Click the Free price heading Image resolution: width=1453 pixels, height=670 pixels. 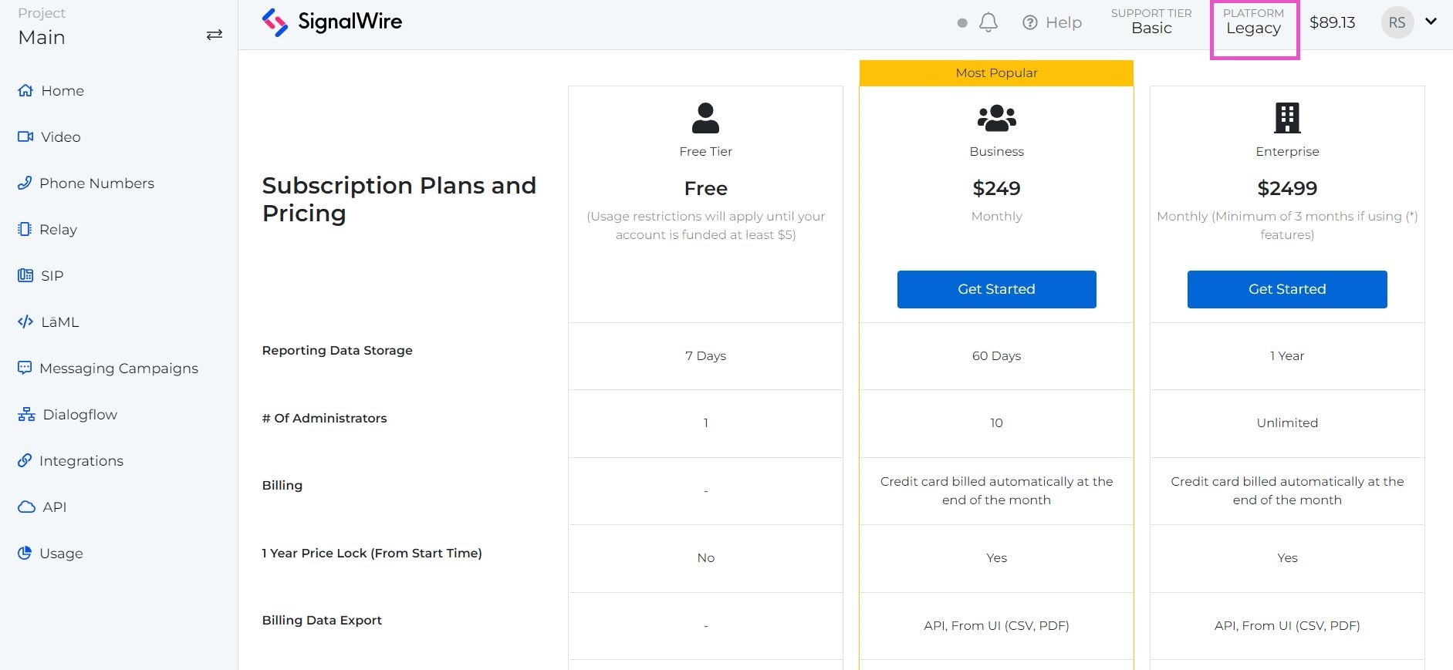click(x=705, y=188)
